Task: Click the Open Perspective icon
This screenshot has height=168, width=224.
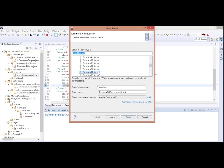Action: (x=212, y=39)
